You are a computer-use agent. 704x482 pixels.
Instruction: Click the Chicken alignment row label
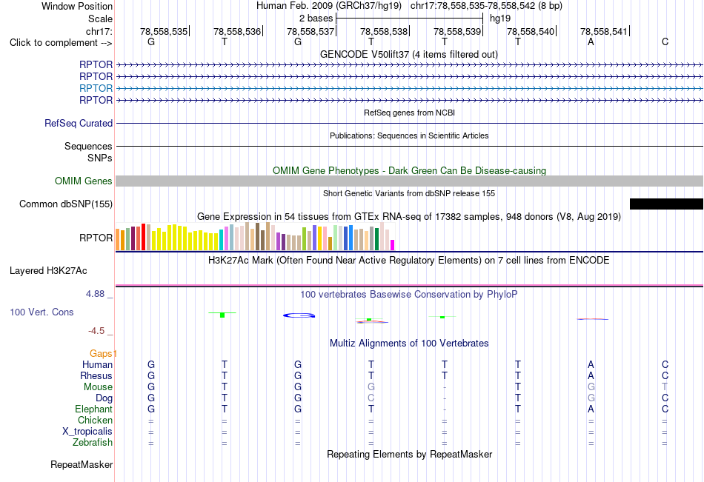click(95, 420)
